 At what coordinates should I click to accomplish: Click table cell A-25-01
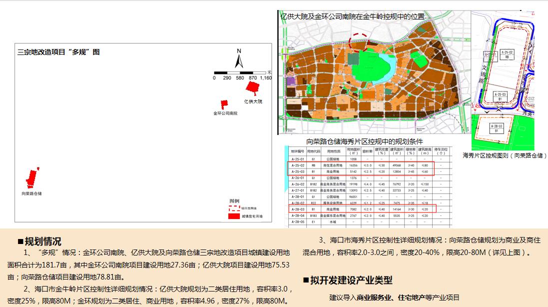[298, 159]
